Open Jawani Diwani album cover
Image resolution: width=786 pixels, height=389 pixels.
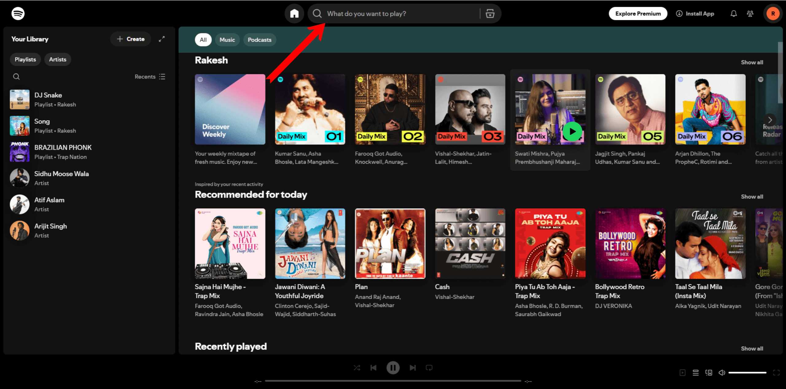(x=310, y=244)
